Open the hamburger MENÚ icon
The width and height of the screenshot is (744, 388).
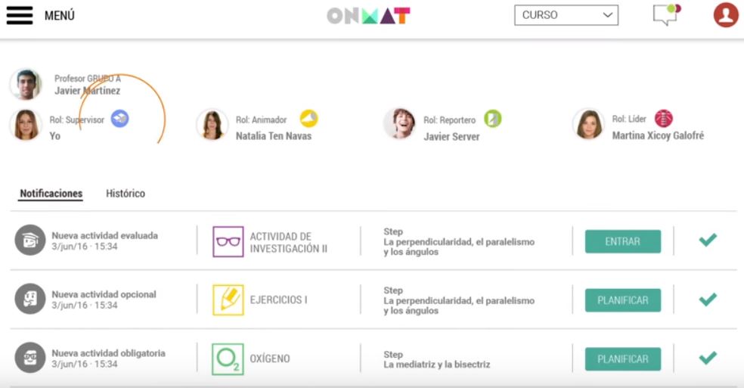20,15
